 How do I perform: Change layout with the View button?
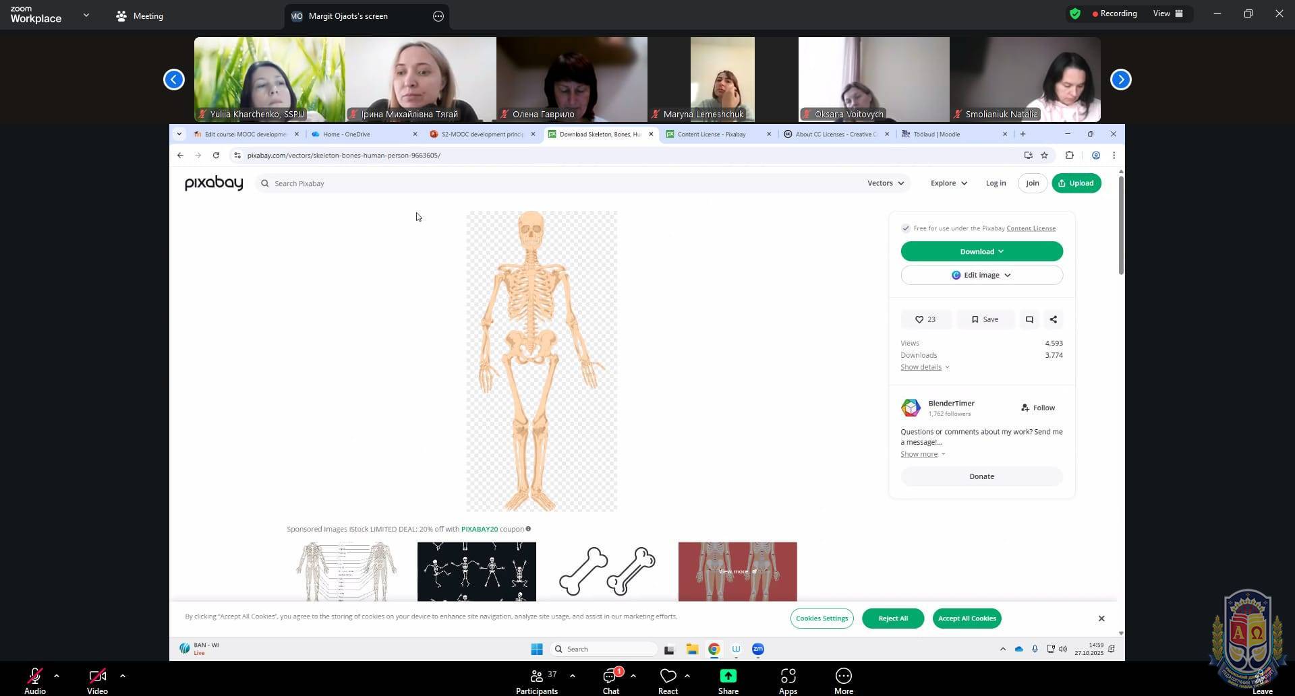pyautogui.click(x=1168, y=13)
